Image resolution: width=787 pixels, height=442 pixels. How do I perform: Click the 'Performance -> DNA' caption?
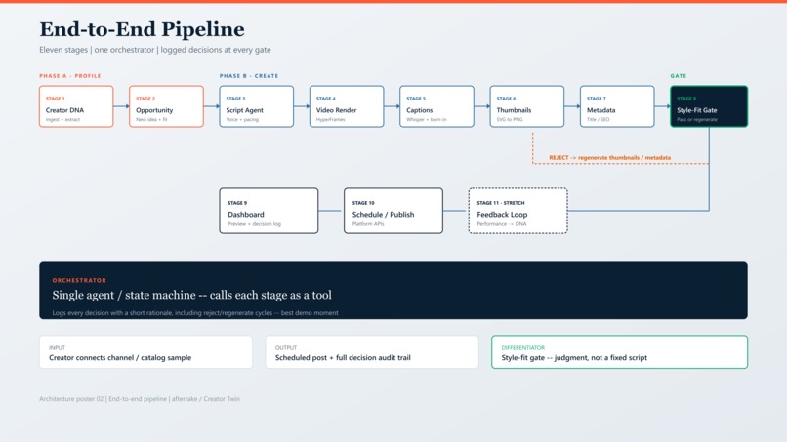[502, 224]
